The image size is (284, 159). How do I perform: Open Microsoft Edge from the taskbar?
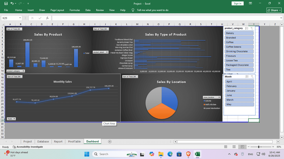point(170,154)
